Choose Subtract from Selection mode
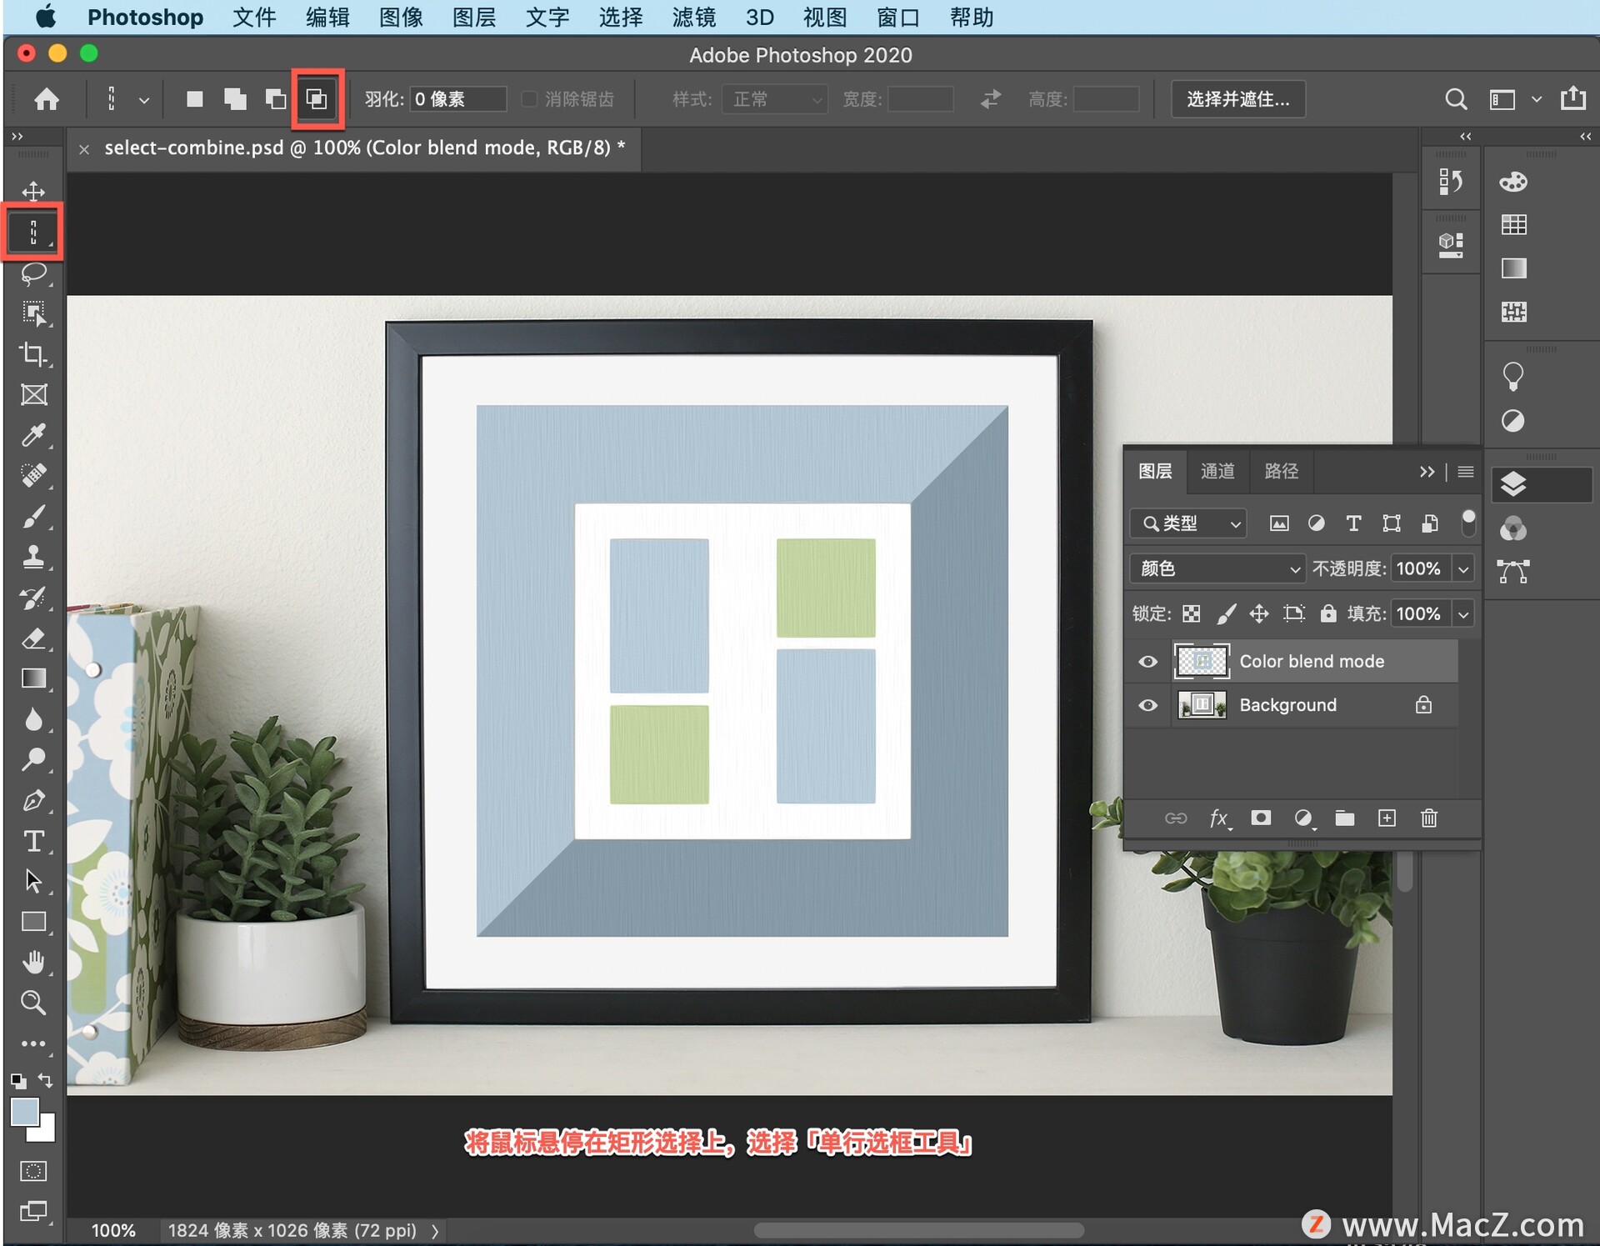 click(276, 99)
